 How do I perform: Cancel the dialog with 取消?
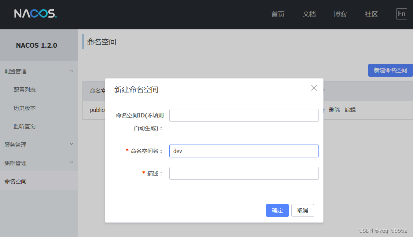[x=302, y=210]
